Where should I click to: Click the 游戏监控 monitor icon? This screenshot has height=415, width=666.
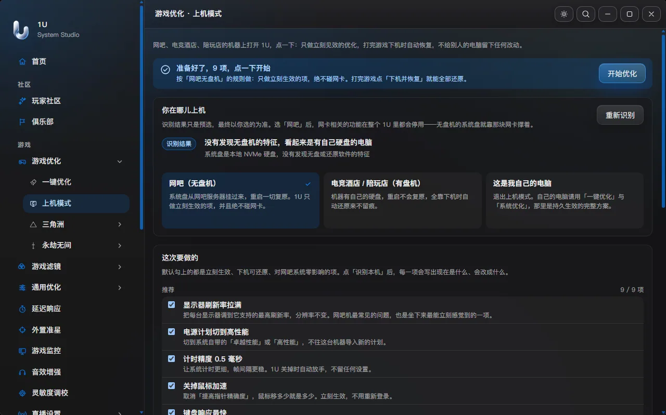(x=22, y=351)
